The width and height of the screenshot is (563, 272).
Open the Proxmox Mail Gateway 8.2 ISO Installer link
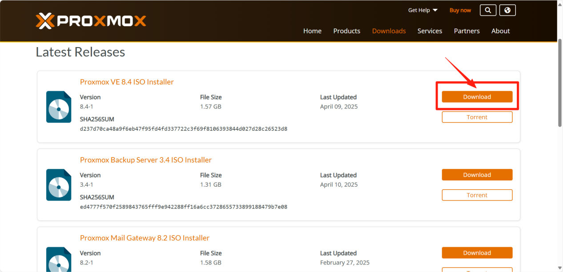(x=145, y=238)
